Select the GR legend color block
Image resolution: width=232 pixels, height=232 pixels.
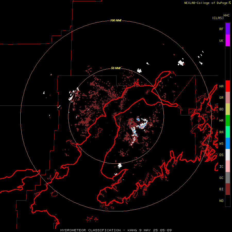228,98
